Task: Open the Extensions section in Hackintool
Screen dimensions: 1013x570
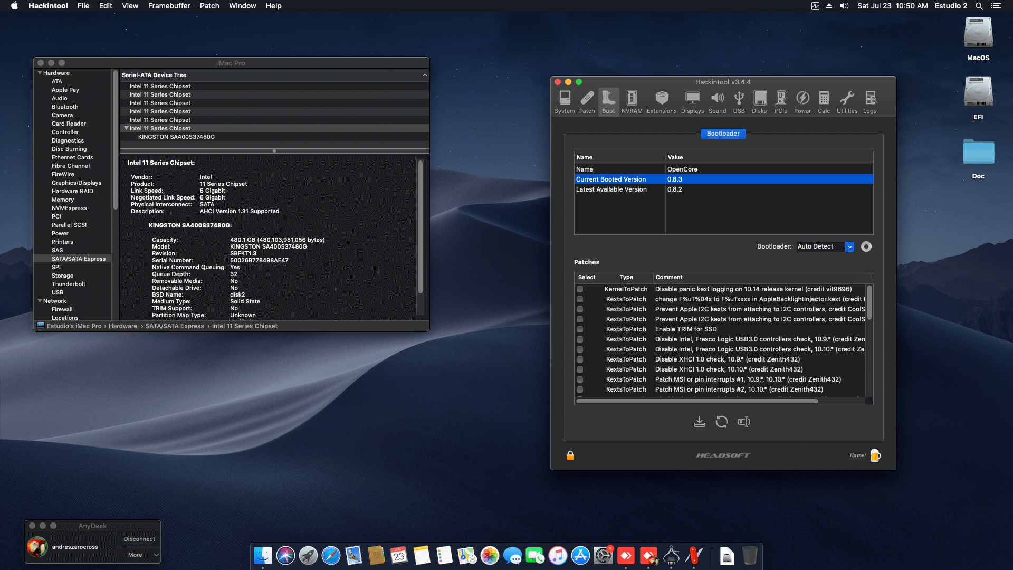Action: (x=662, y=102)
